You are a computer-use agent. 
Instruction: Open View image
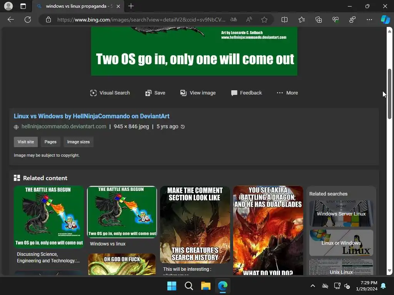click(x=198, y=93)
